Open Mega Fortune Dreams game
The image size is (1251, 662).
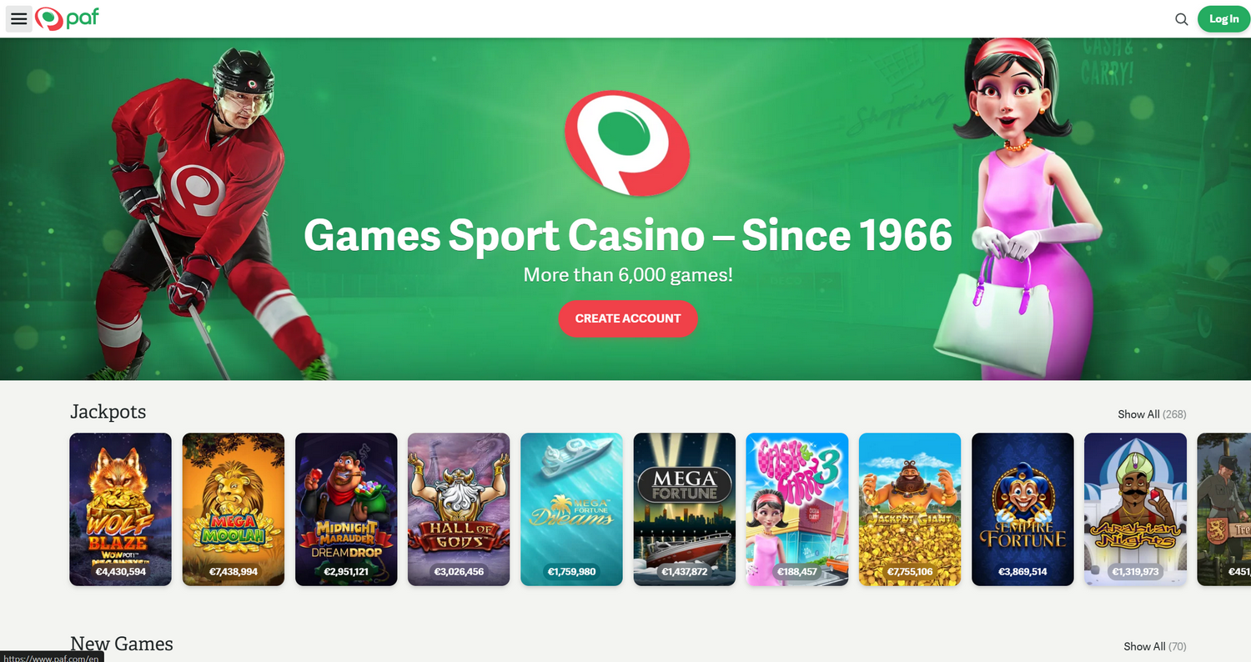coord(571,509)
